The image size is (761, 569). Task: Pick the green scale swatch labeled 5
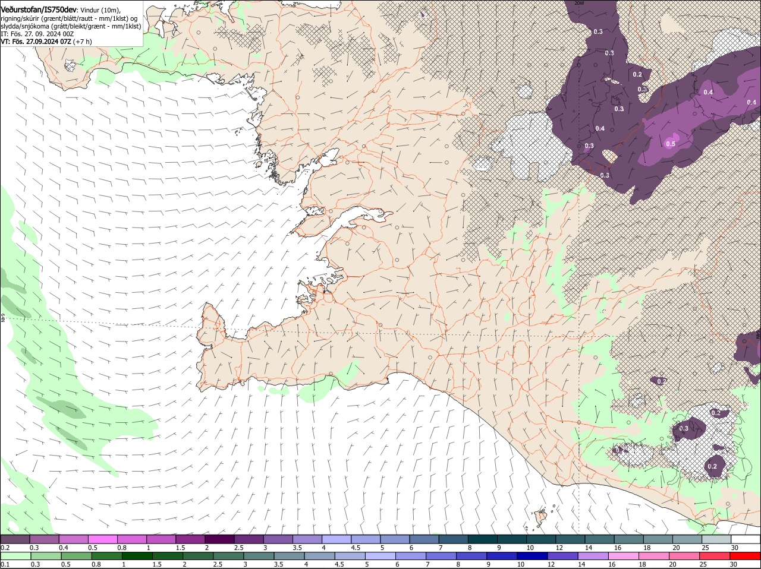click(x=380, y=556)
